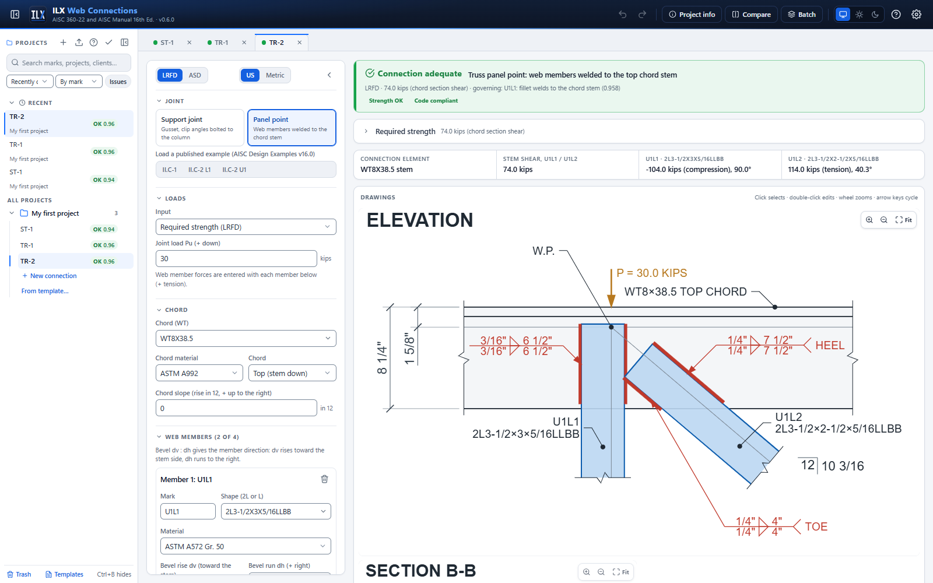The height and width of the screenshot is (583, 933).
Task: Click the Batch button
Action: [802, 15]
